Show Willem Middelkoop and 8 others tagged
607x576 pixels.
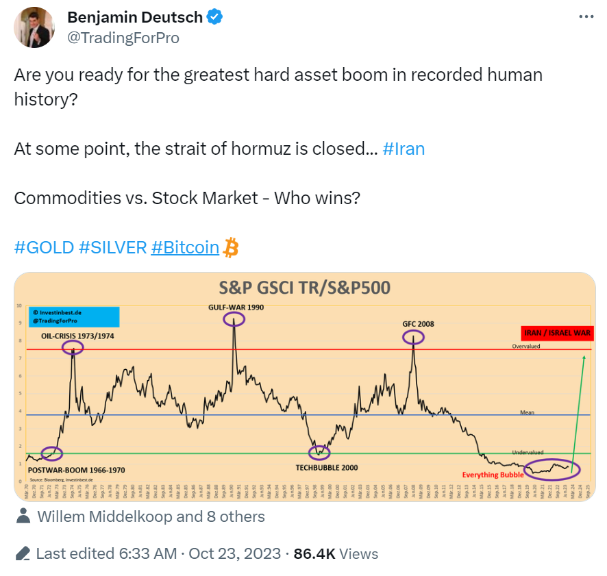(151, 516)
